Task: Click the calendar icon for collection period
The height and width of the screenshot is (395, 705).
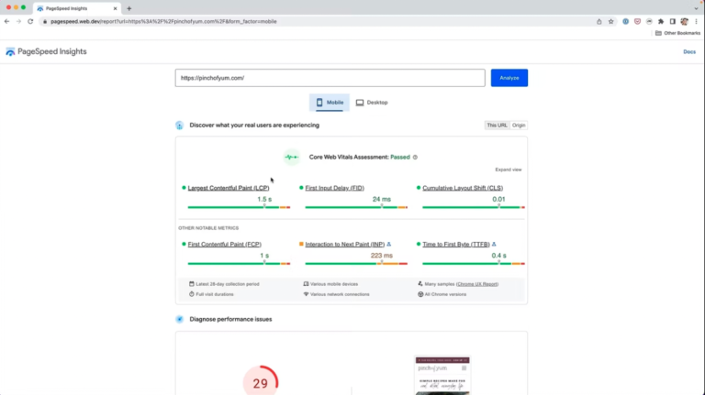Action: pos(192,284)
